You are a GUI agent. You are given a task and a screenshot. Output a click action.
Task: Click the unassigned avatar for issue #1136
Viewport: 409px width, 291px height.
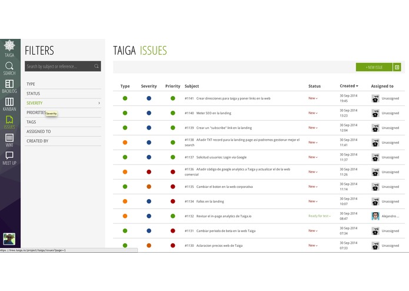(x=375, y=172)
